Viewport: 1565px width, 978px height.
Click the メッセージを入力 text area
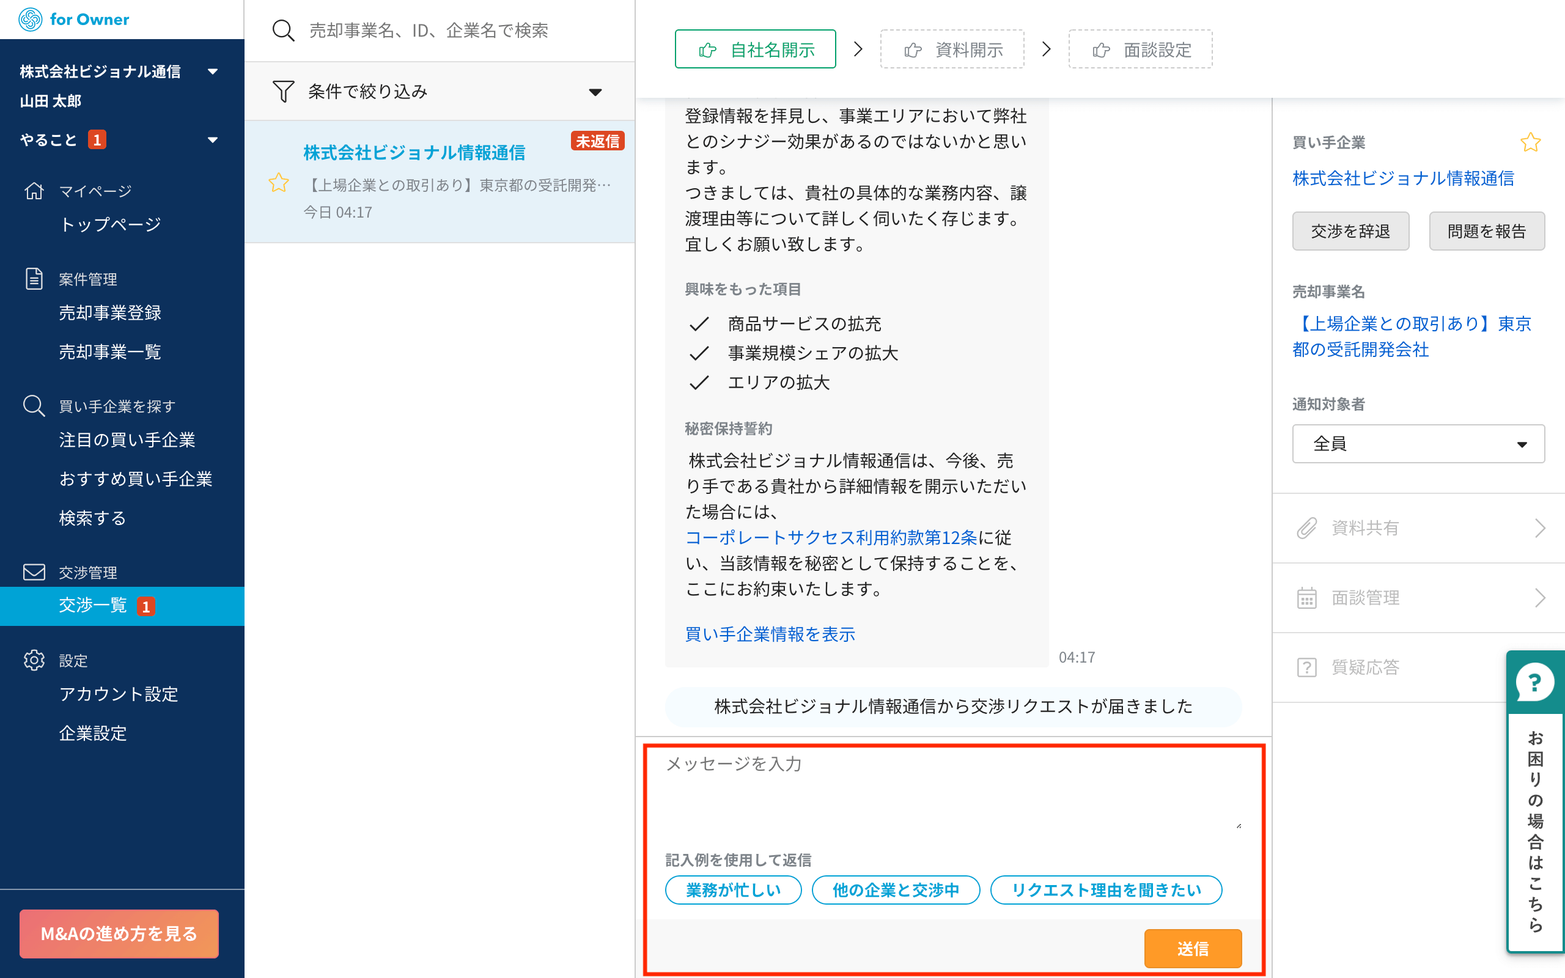click(x=951, y=792)
